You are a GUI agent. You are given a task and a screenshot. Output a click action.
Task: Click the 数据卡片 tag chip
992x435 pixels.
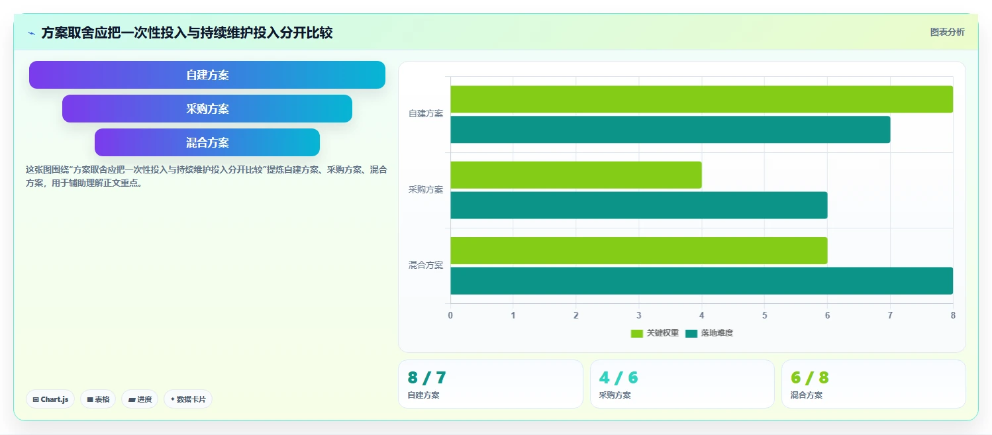[188, 399]
